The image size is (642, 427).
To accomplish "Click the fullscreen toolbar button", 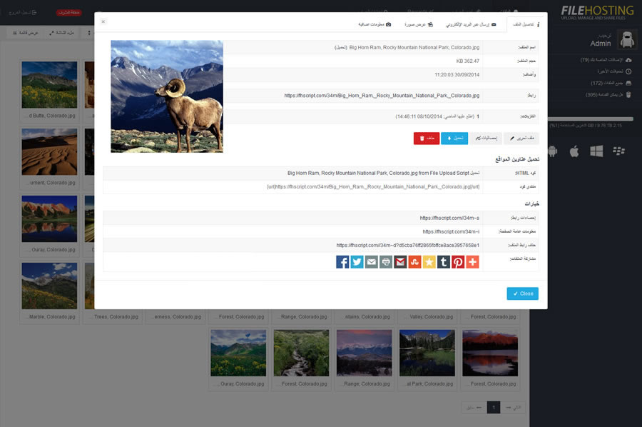I will [62, 33].
